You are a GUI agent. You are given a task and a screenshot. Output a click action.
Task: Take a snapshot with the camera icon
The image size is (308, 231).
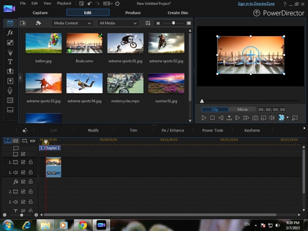255,118
